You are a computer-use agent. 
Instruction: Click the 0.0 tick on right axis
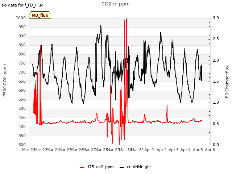pyautogui.click(x=216, y=145)
